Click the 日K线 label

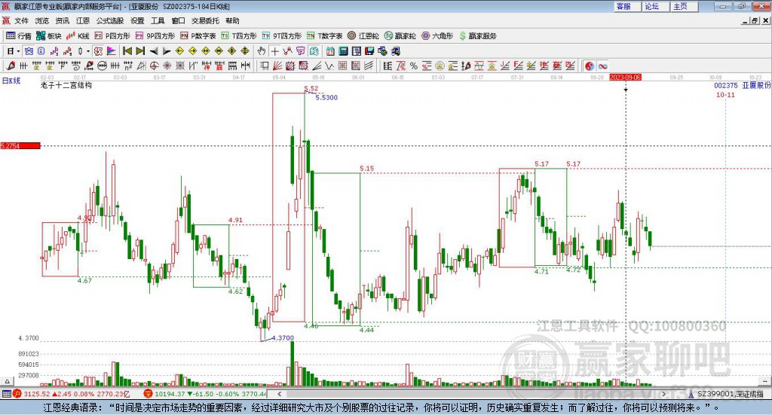tap(11, 81)
